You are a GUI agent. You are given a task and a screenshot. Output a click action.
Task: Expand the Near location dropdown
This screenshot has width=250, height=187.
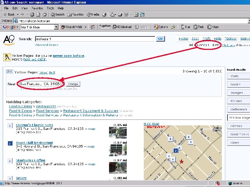[x=62, y=84]
